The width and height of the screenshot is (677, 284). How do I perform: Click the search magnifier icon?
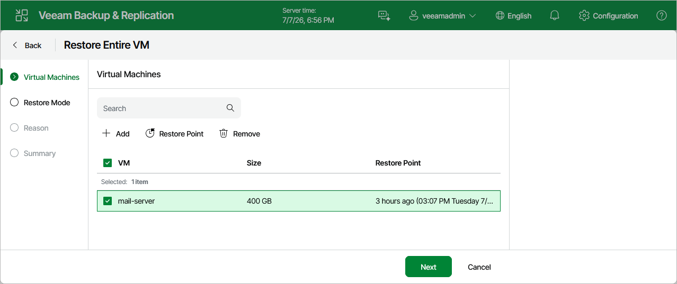point(230,108)
